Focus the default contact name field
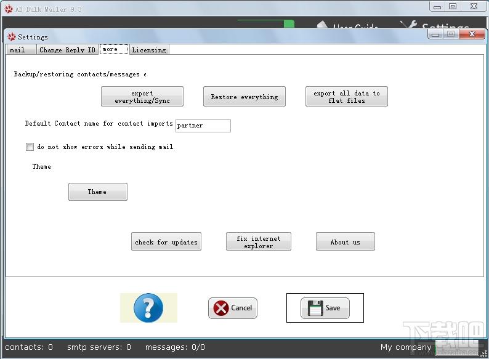This screenshot has height=359, width=489. pos(203,126)
